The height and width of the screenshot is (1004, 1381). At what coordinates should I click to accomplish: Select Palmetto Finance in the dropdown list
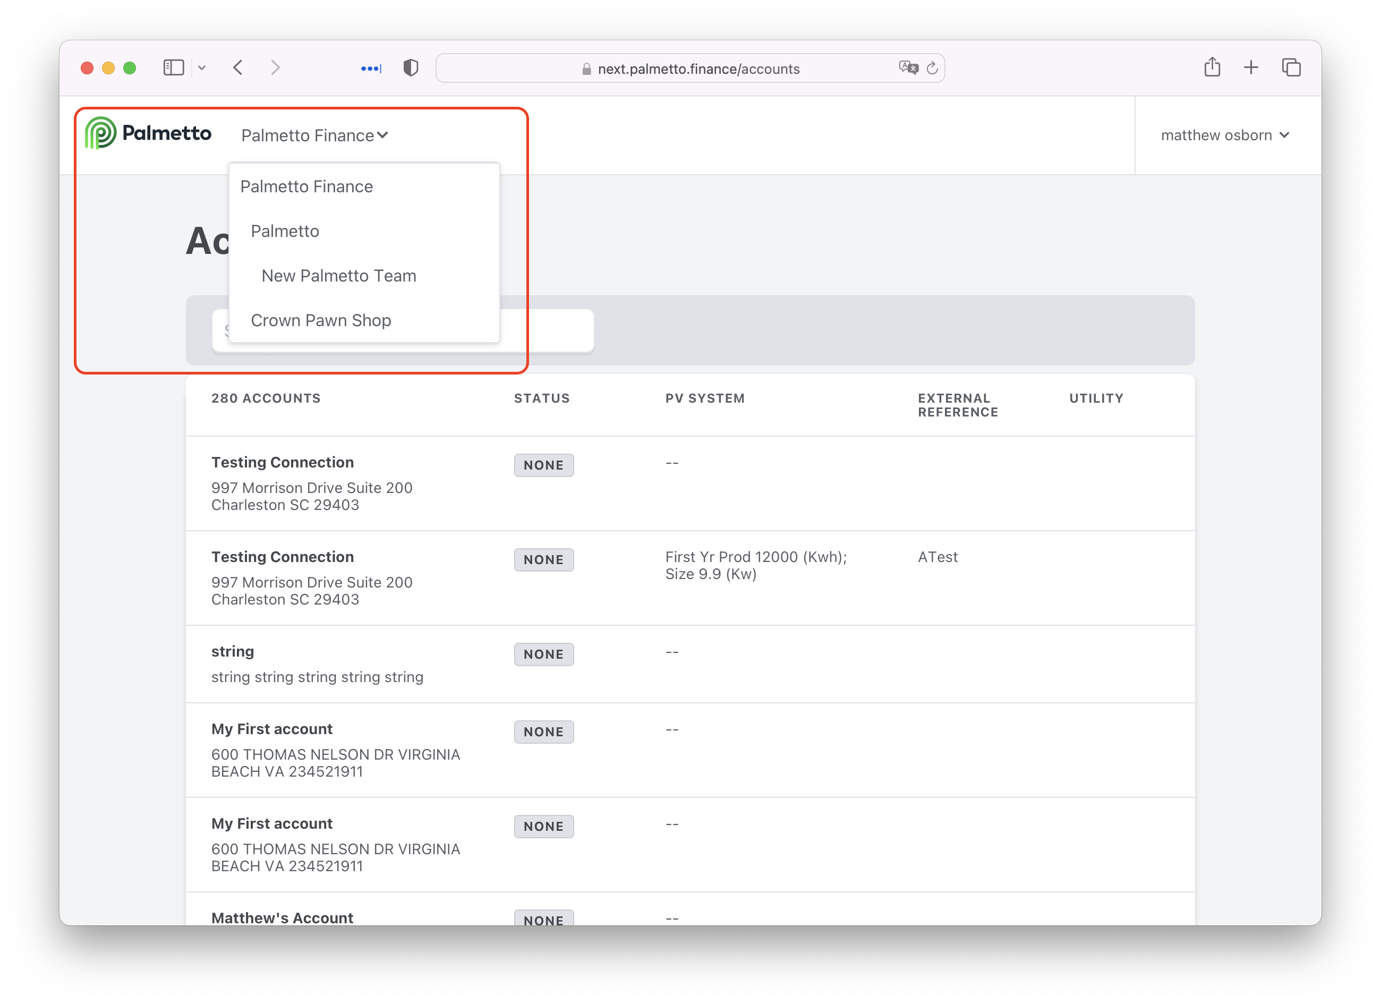306,186
